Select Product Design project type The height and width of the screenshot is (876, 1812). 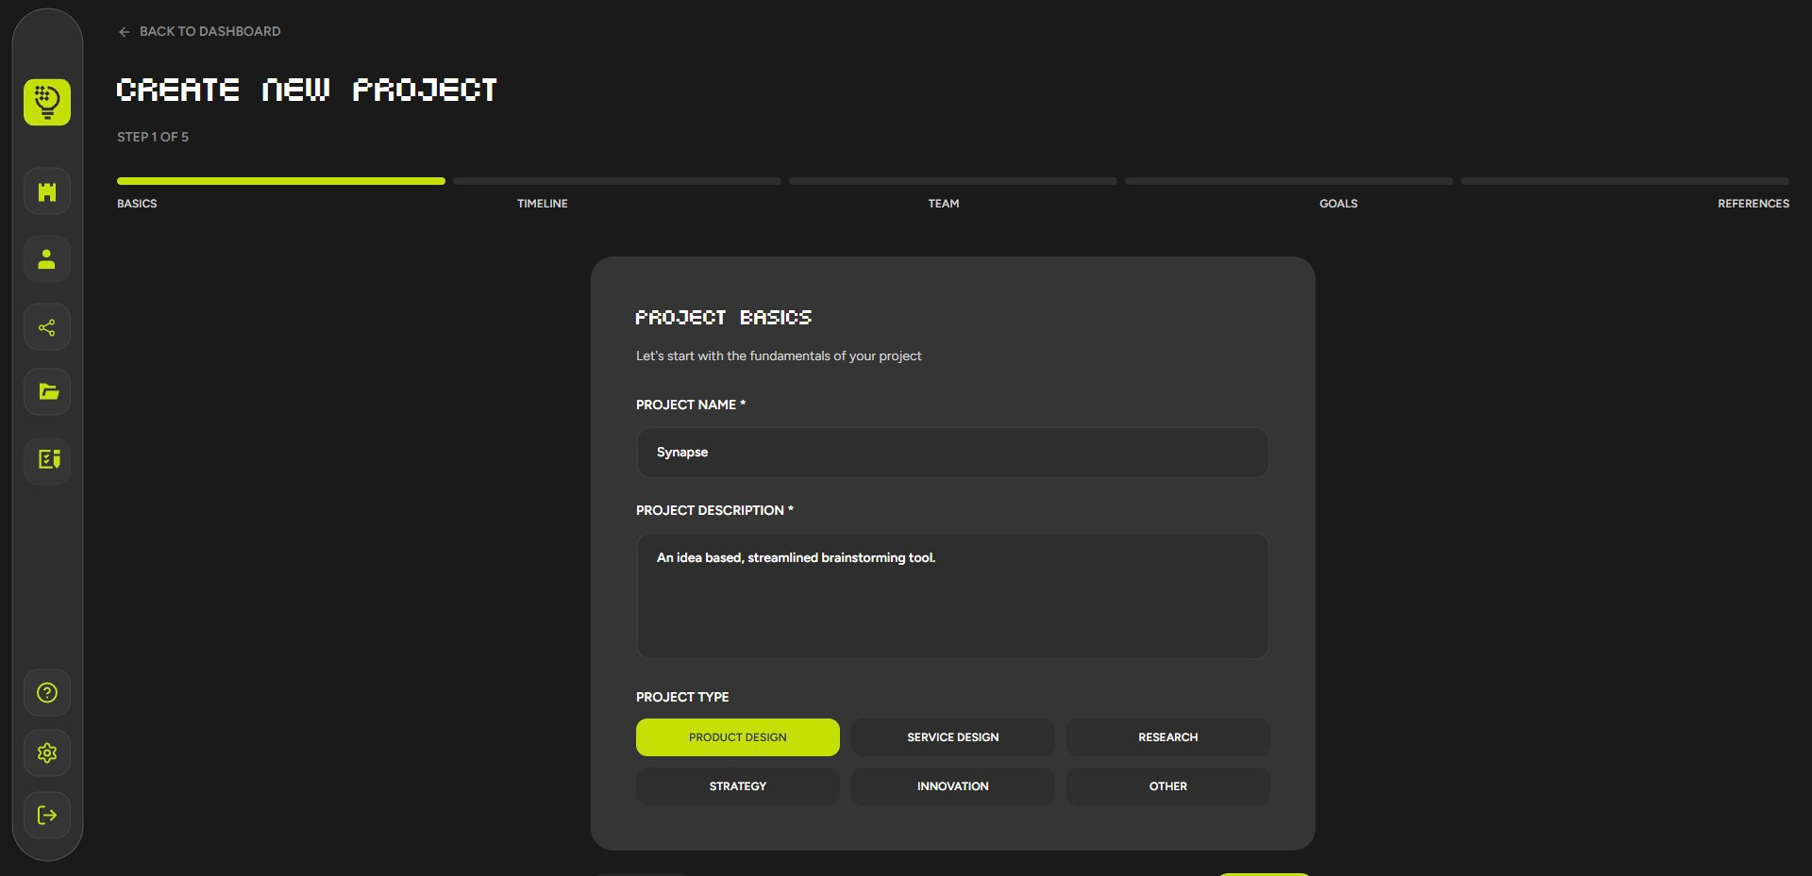click(x=738, y=737)
